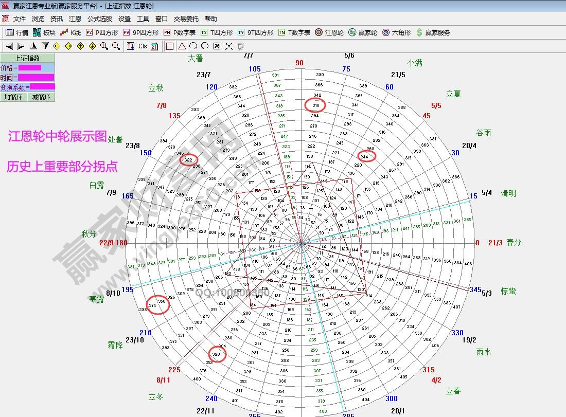Open the 交易委托 menu
This screenshot has width=566, height=417.
tap(186, 19)
